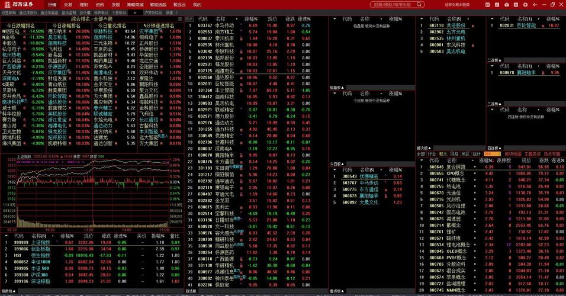Click the stock search input field
This screenshot has height=296, width=566.
(x=395, y=4)
